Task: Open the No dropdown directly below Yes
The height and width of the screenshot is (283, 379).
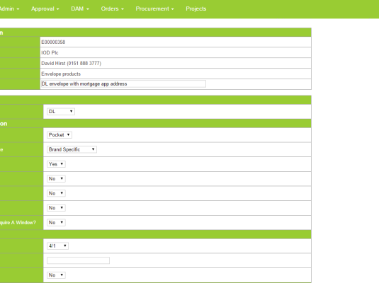Action: pyautogui.click(x=56, y=179)
